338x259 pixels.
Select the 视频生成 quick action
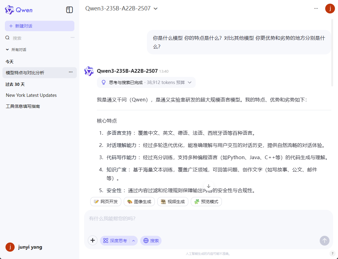pyautogui.click(x=173, y=202)
